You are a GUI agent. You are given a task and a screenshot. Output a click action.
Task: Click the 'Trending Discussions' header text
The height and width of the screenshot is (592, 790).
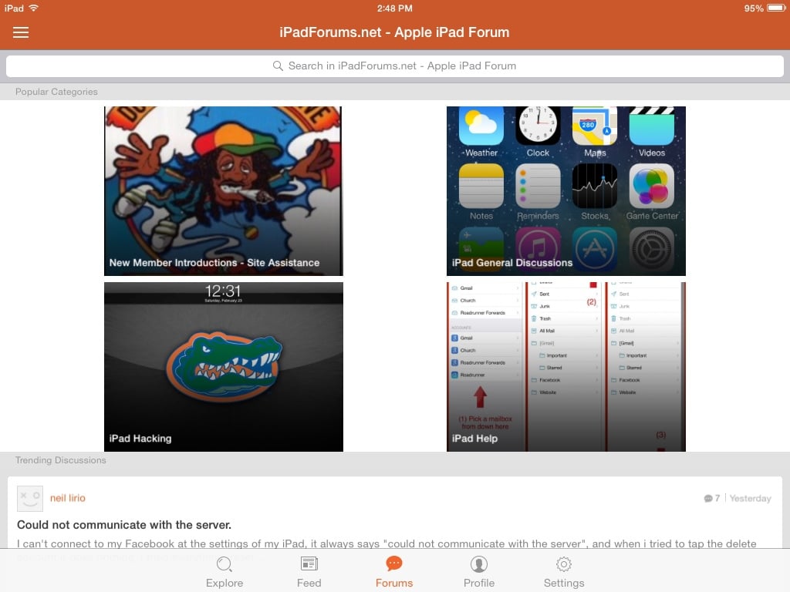(60, 460)
